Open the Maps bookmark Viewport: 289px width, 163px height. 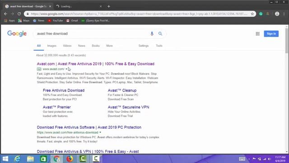pos(24,21)
